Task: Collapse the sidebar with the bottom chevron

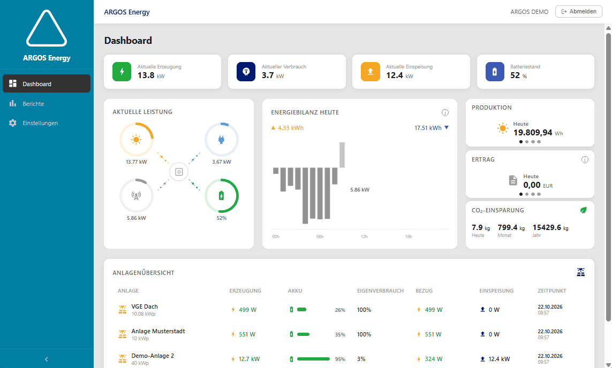Action: point(47,359)
